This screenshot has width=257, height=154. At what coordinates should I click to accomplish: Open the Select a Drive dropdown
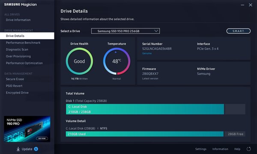coord(126,31)
